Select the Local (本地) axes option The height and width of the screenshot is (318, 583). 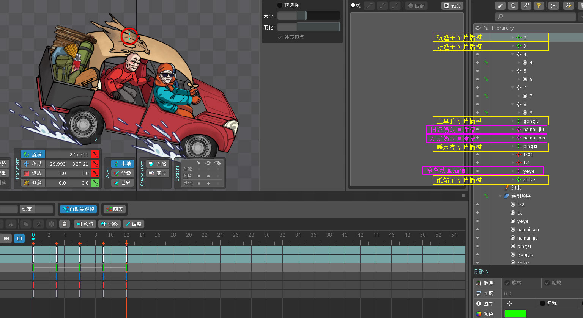(x=122, y=164)
